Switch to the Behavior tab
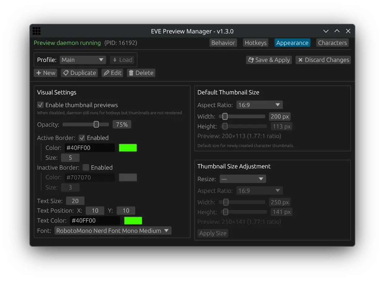The width and height of the screenshot is (385, 282). point(223,43)
